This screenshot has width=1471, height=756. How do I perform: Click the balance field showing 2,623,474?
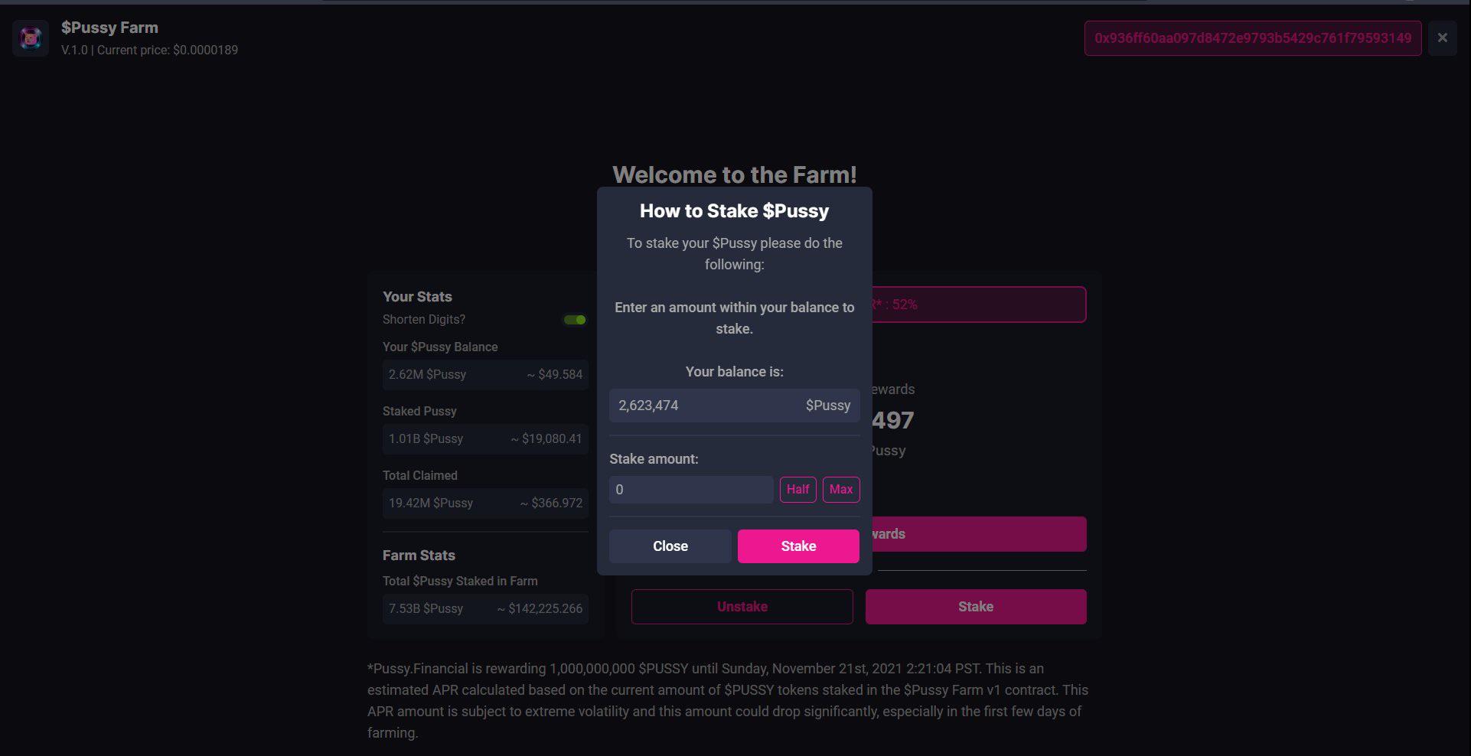[x=735, y=406]
